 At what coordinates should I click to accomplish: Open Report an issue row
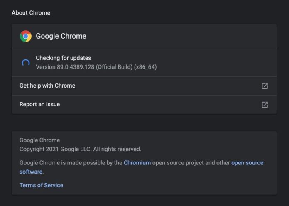[144, 105]
